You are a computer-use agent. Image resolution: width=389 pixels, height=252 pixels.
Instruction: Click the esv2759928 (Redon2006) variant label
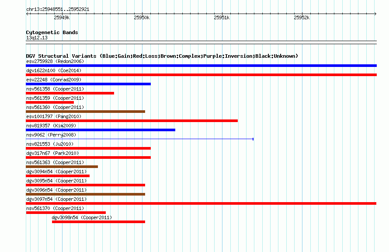coord(55,61)
